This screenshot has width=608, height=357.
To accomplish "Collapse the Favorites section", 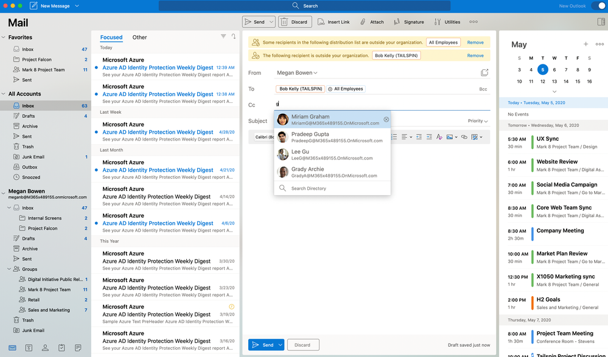I will pos(4,37).
